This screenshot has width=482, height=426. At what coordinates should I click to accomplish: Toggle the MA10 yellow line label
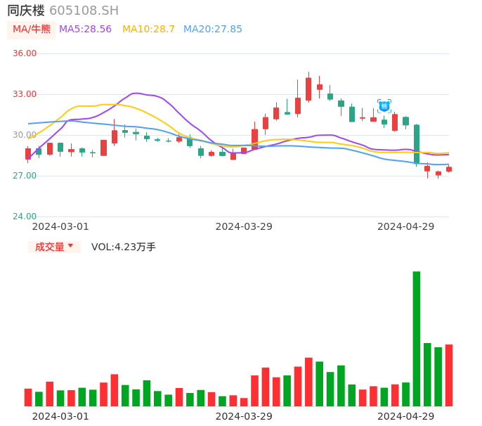tap(148, 30)
